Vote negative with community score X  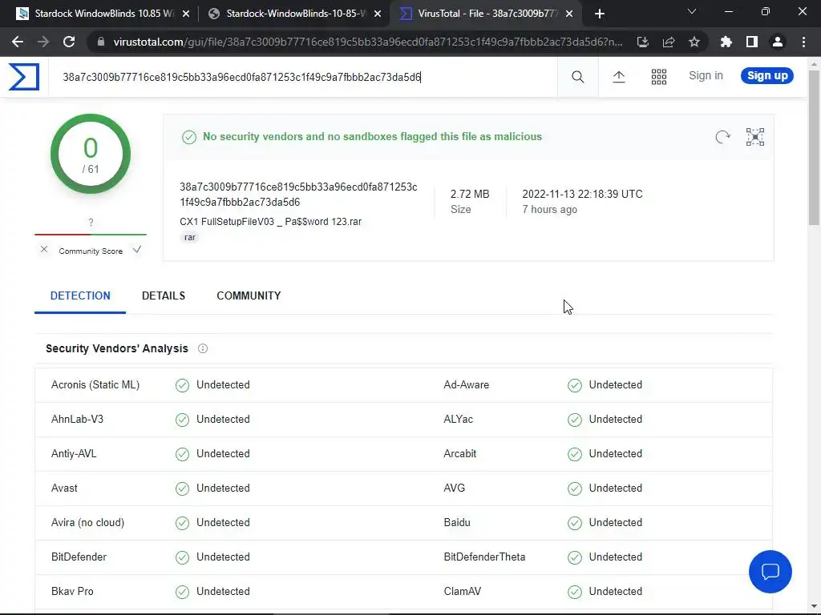pos(44,250)
